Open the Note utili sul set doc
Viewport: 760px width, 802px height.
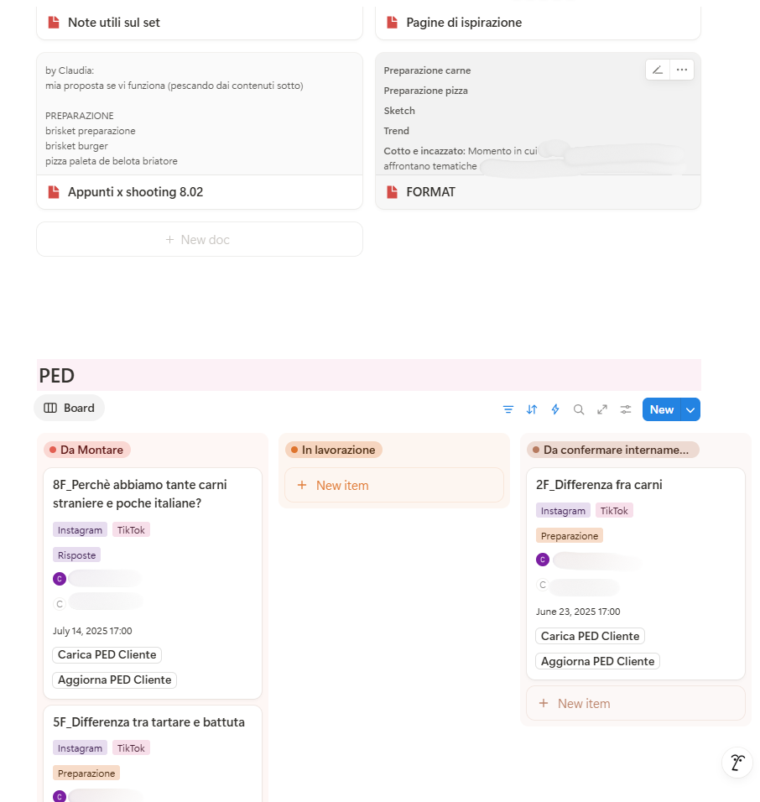[114, 23]
